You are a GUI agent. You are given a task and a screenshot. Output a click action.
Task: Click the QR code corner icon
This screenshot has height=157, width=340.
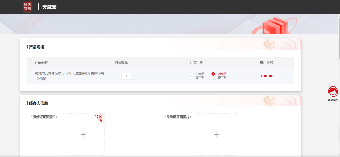click(99, 118)
